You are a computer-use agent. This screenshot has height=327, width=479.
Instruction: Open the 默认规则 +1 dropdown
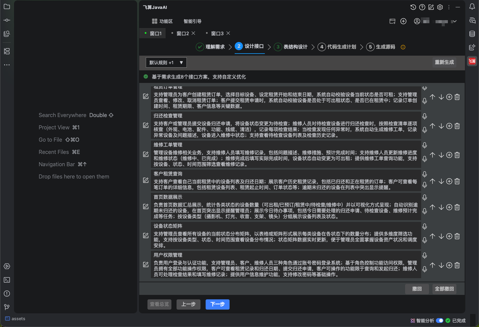click(166, 62)
